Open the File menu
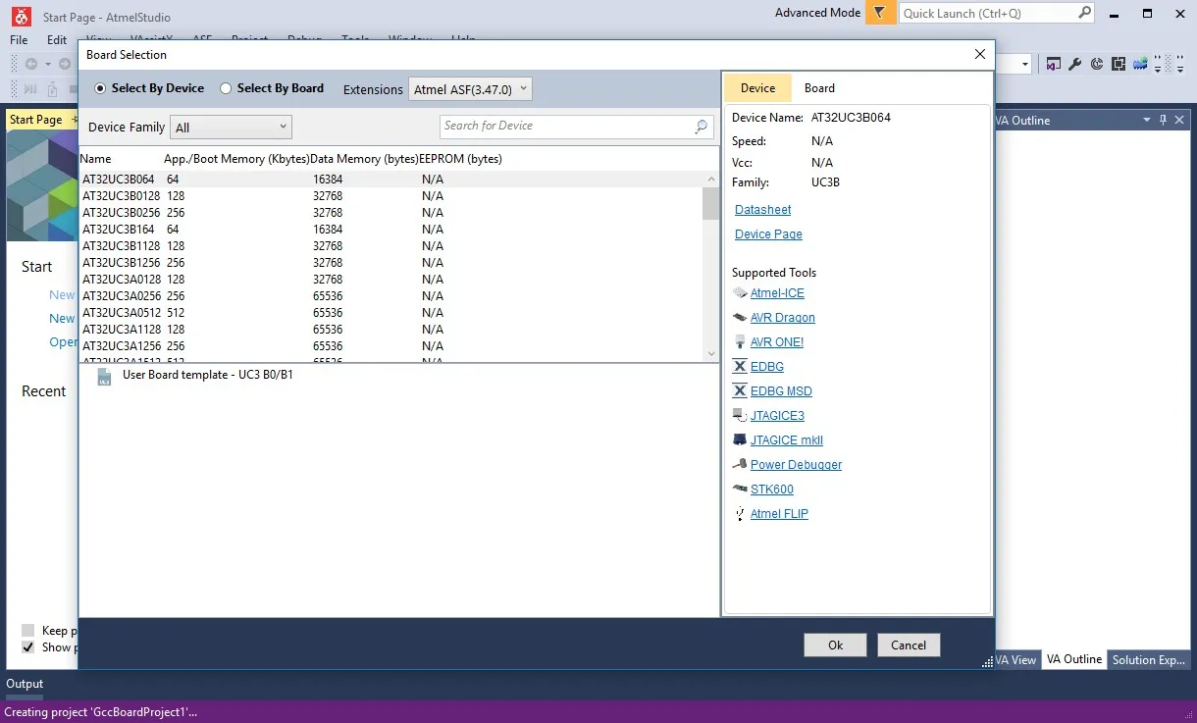Viewport: 1197px width, 723px height. 20,40
